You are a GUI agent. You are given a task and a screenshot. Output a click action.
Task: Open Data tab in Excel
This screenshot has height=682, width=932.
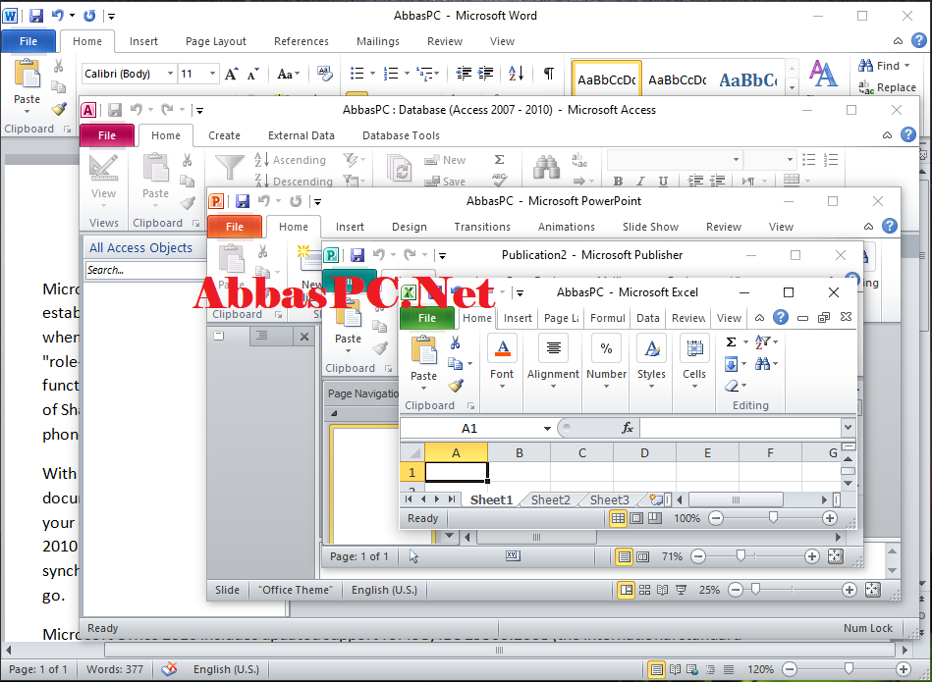(x=648, y=318)
